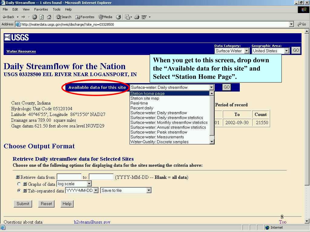
Task: Select Tab-separated data radio button
Action: point(19,191)
